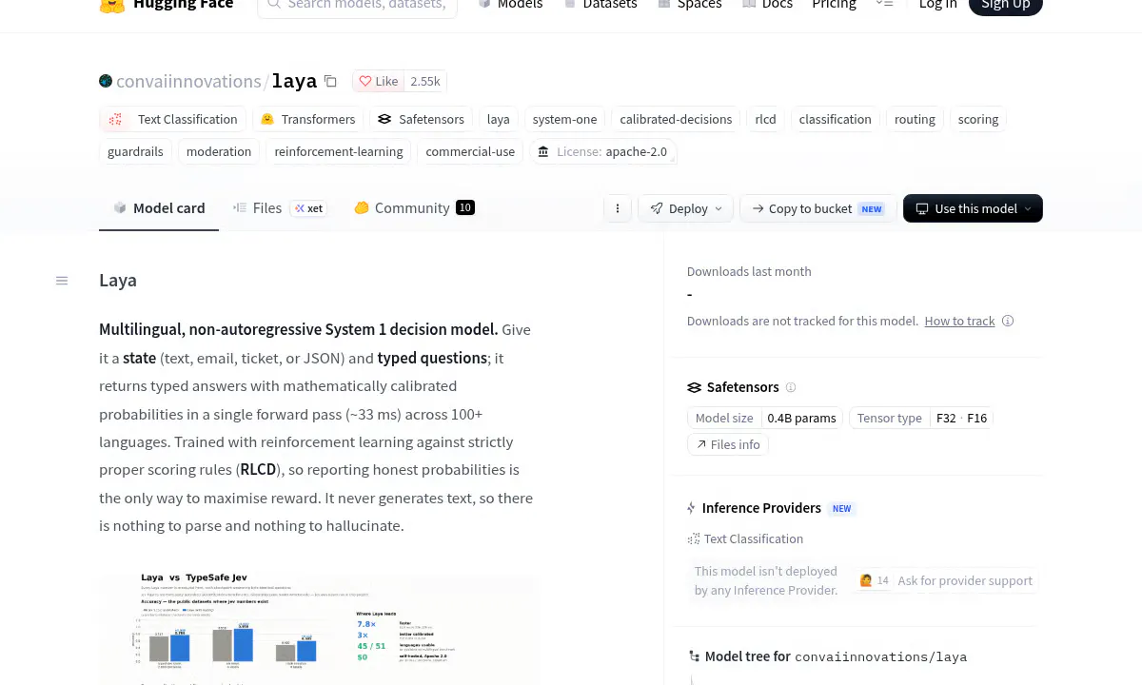Viewport: 1142px width, 685px height.
Task: Open the Models nav item
Action: click(x=510, y=5)
